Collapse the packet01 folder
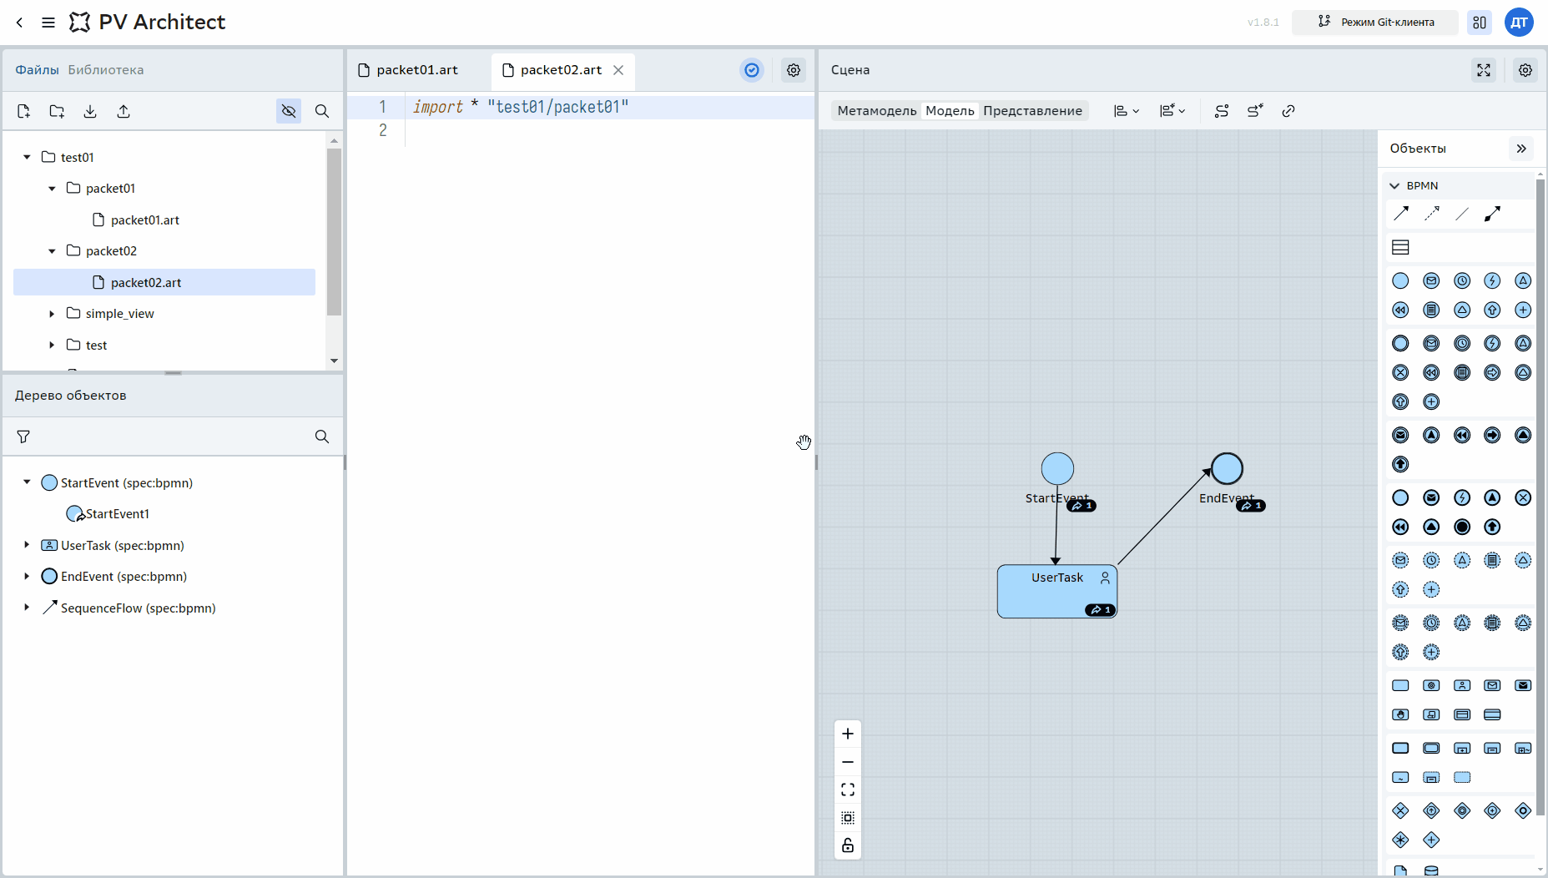The height and width of the screenshot is (878, 1548). 52,189
